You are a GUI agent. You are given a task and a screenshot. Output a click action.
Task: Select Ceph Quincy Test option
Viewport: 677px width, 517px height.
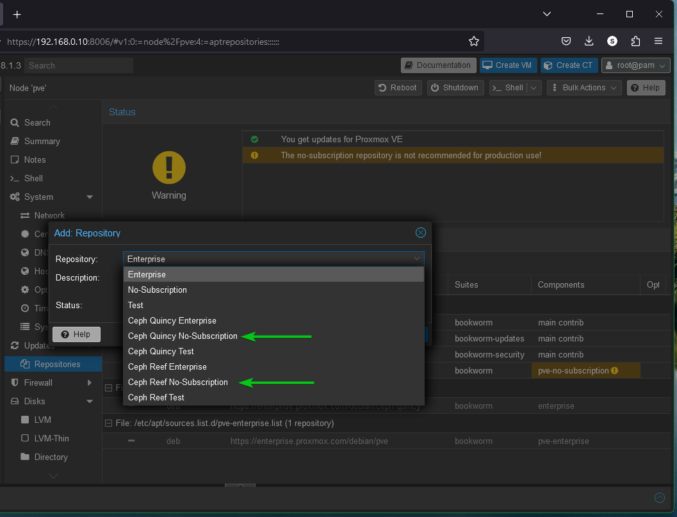pos(273,351)
